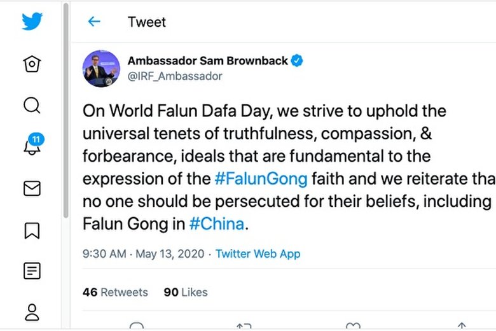Follow the #FalunGong hashtag

coord(261,179)
